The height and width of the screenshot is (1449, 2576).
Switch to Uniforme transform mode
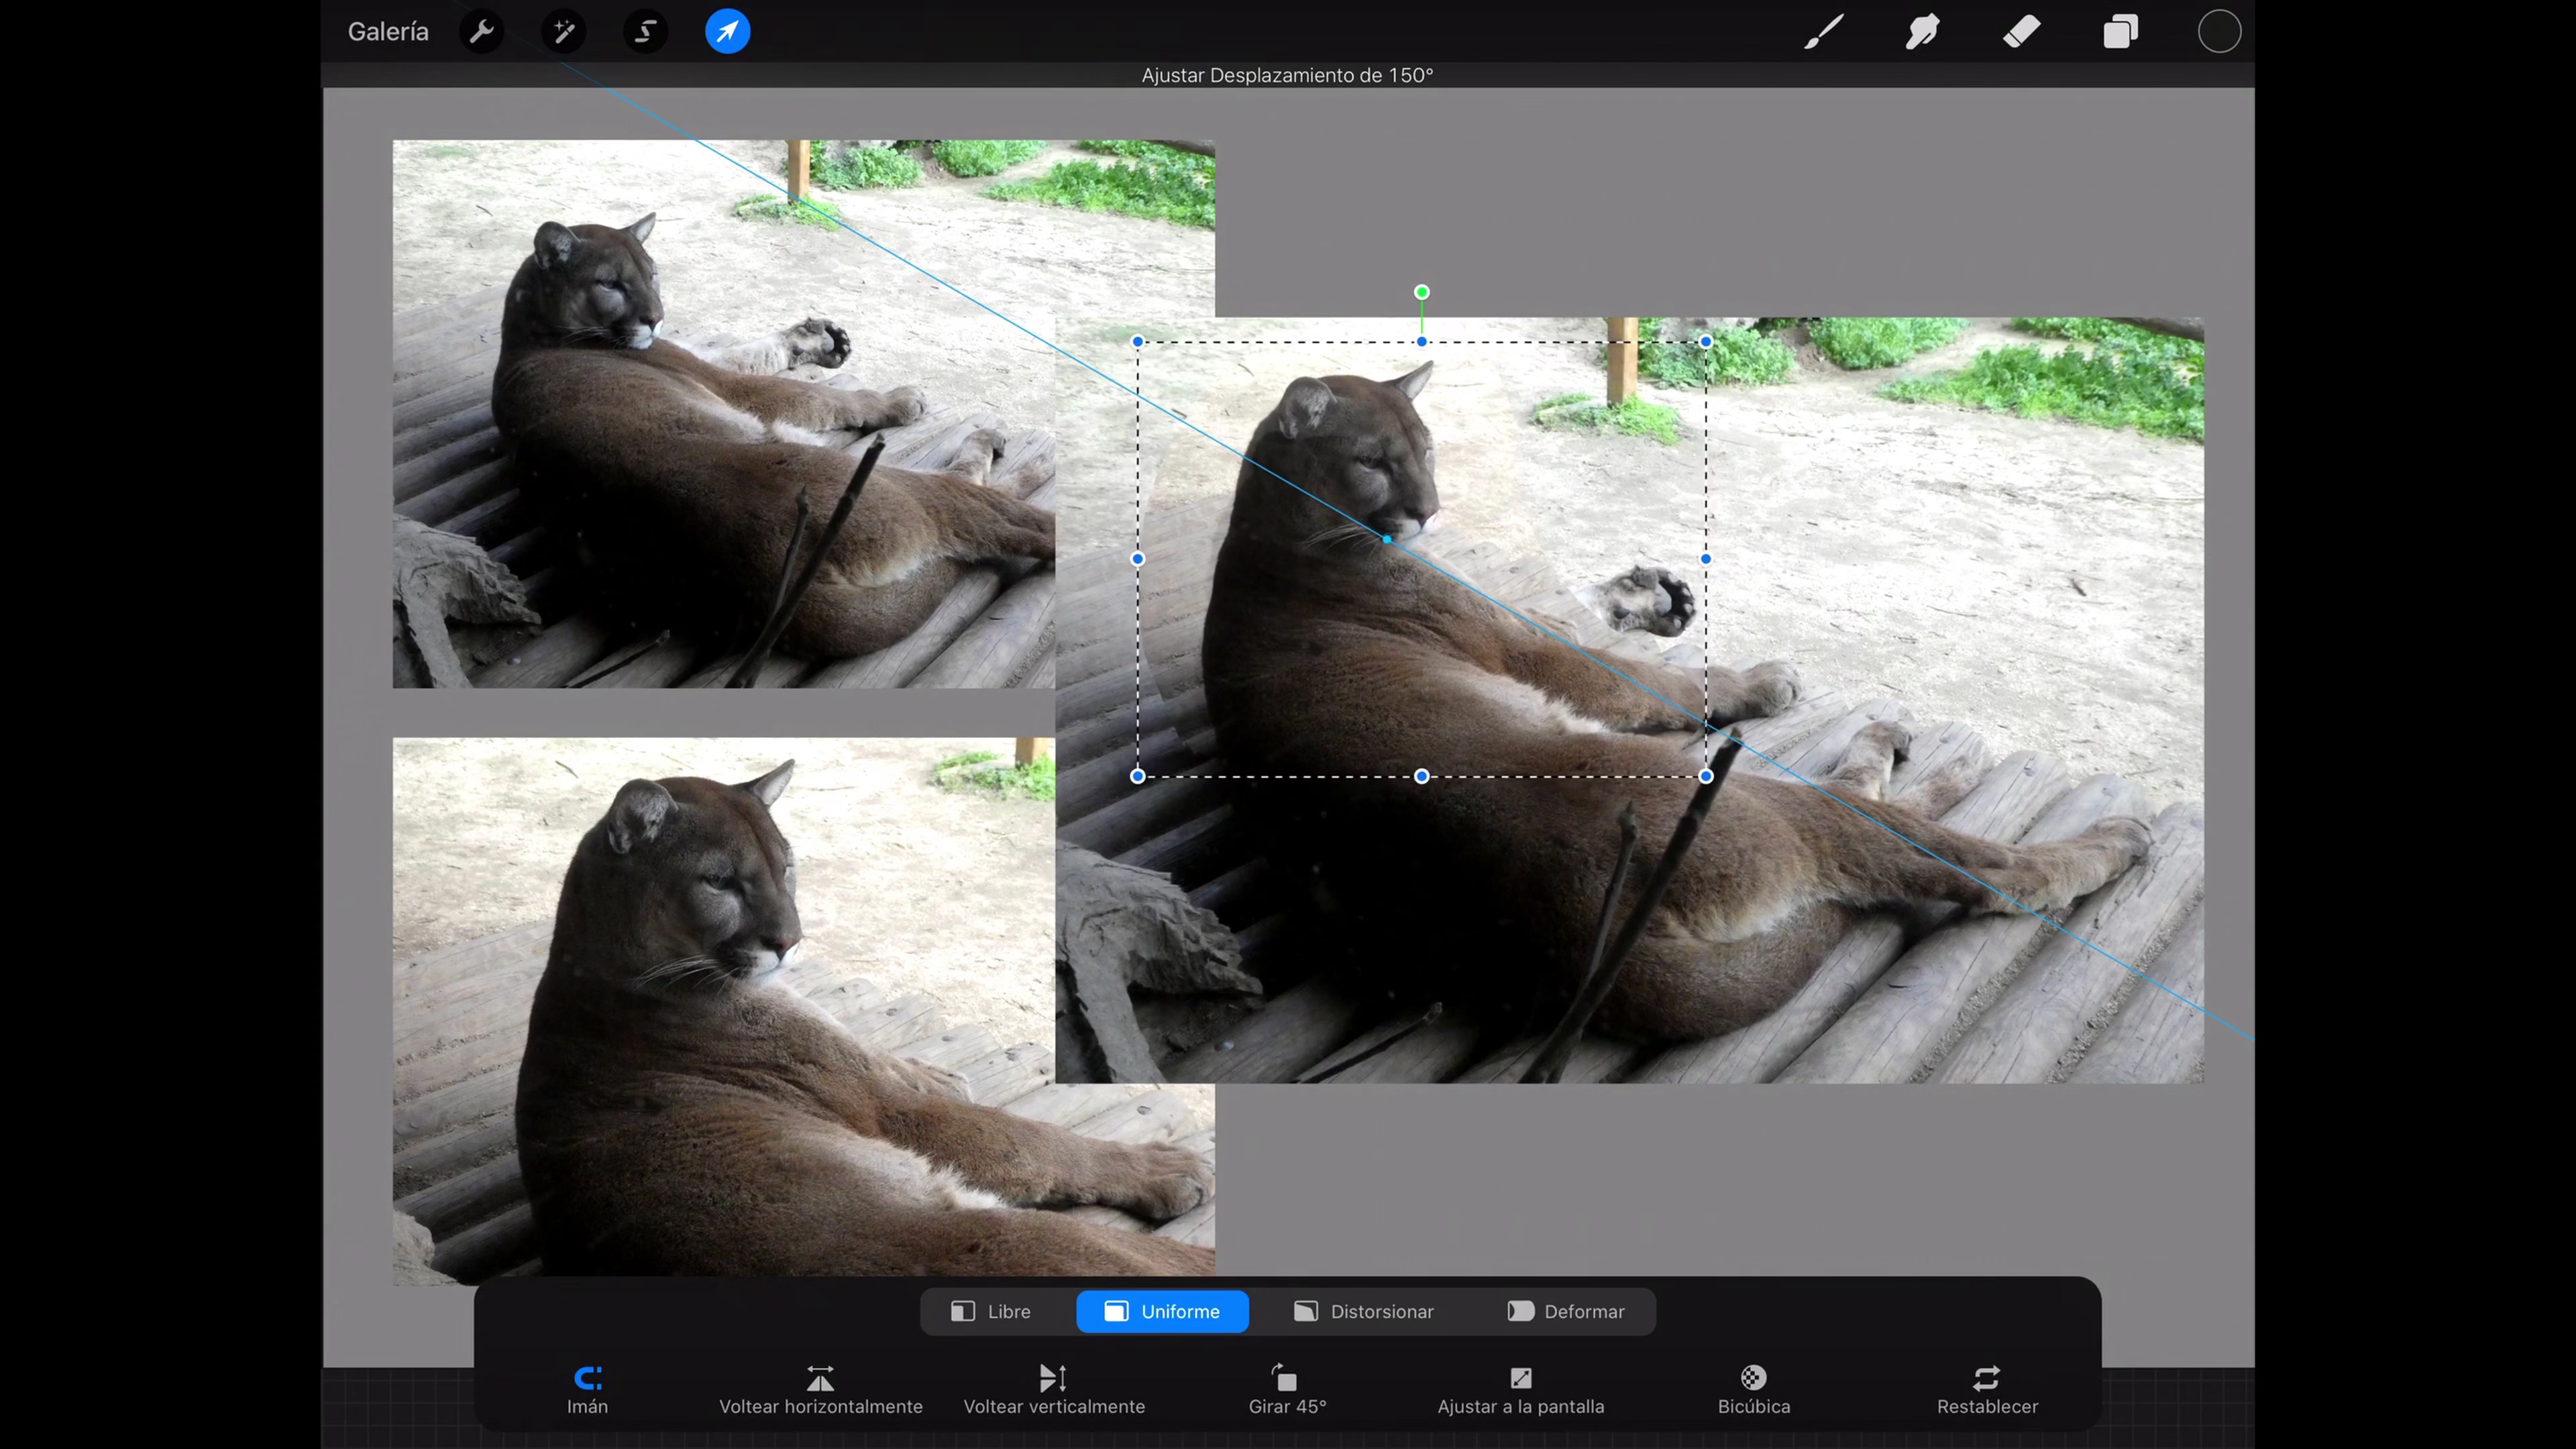[1162, 1311]
